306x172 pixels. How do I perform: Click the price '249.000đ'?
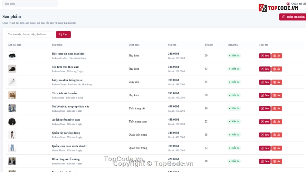click(x=174, y=54)
